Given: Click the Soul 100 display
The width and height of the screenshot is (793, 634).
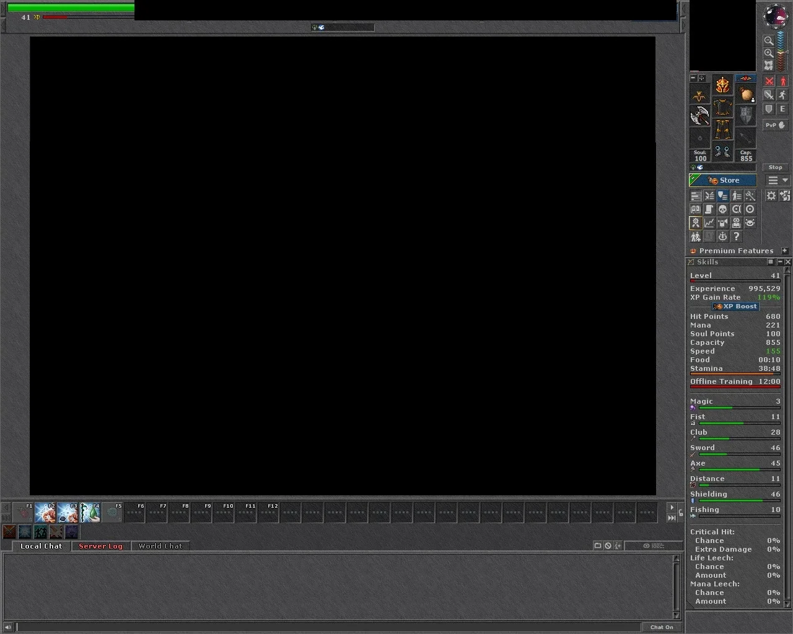Looking at the screenshot, I should point(699,155).
